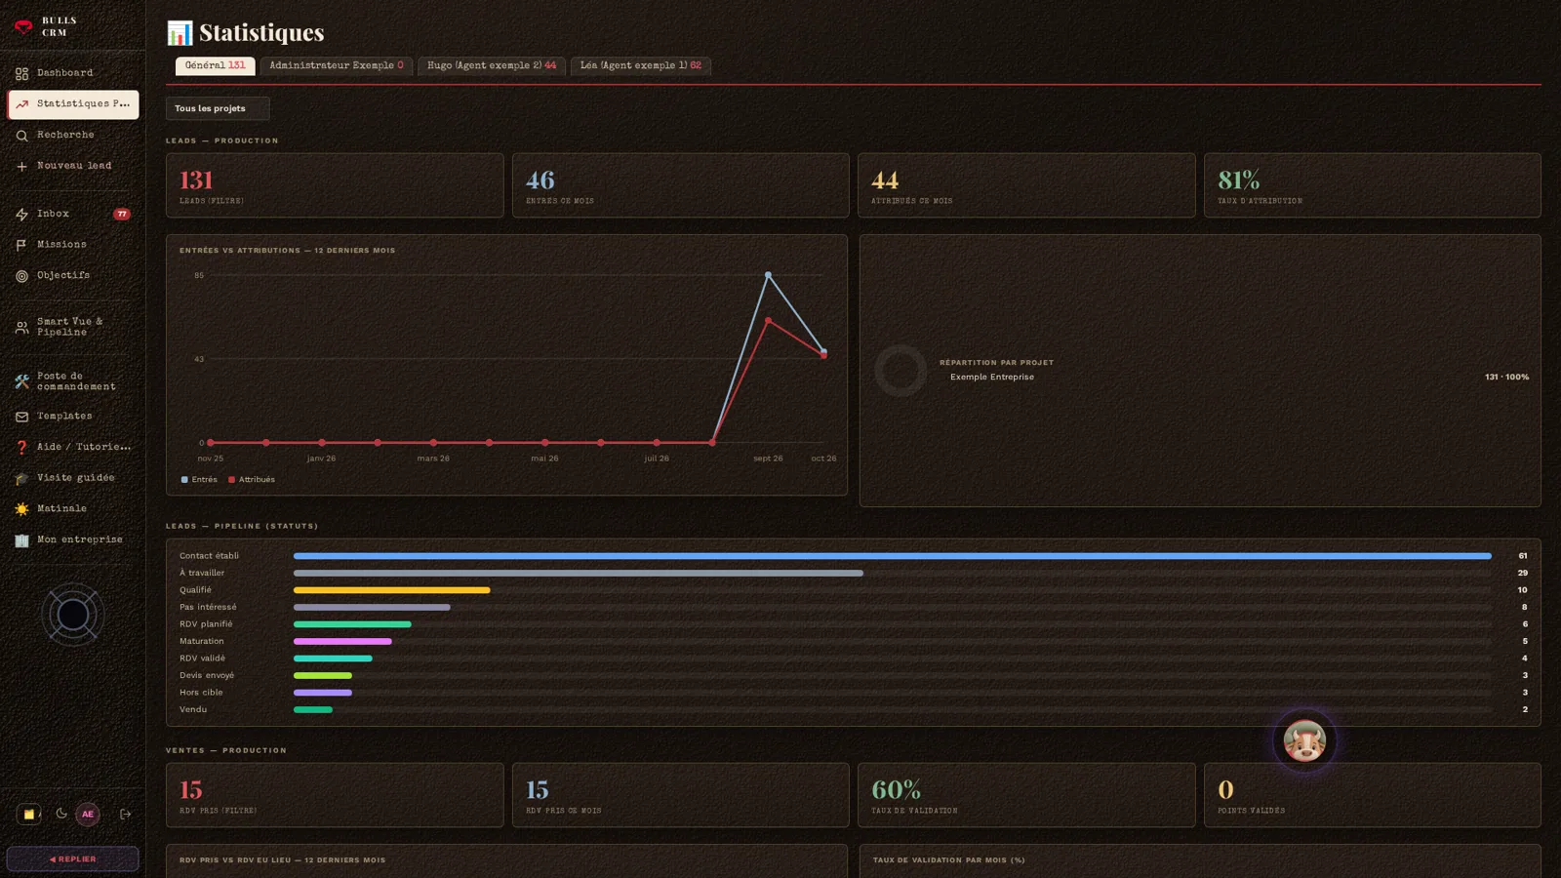This screenshot has width=1561, height=878.
Task: Open the Dashboard page from sidebar
Action: pos(72,73)
